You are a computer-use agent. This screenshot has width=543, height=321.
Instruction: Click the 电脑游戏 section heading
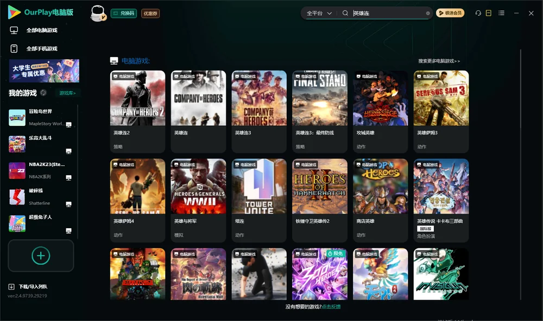pos(135,61)
